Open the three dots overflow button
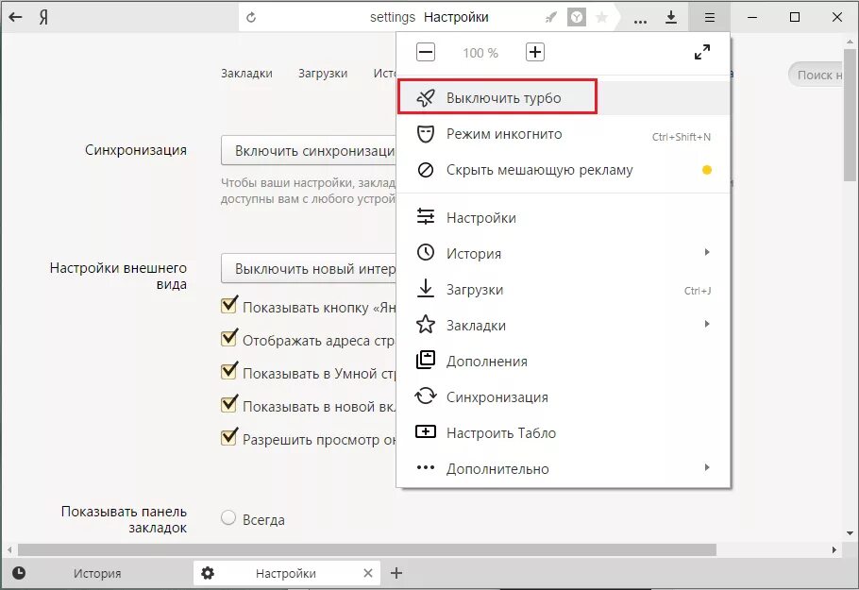This screenshot has height=590, width=859. pos(640,22)
